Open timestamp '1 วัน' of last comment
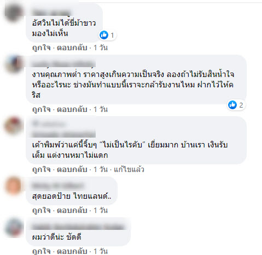Screen dimensions: 262x255 tap(101, 251)
